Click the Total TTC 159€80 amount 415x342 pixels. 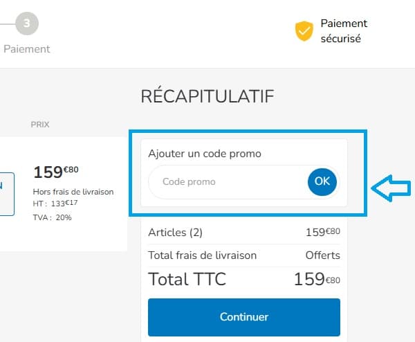point(317,280)
